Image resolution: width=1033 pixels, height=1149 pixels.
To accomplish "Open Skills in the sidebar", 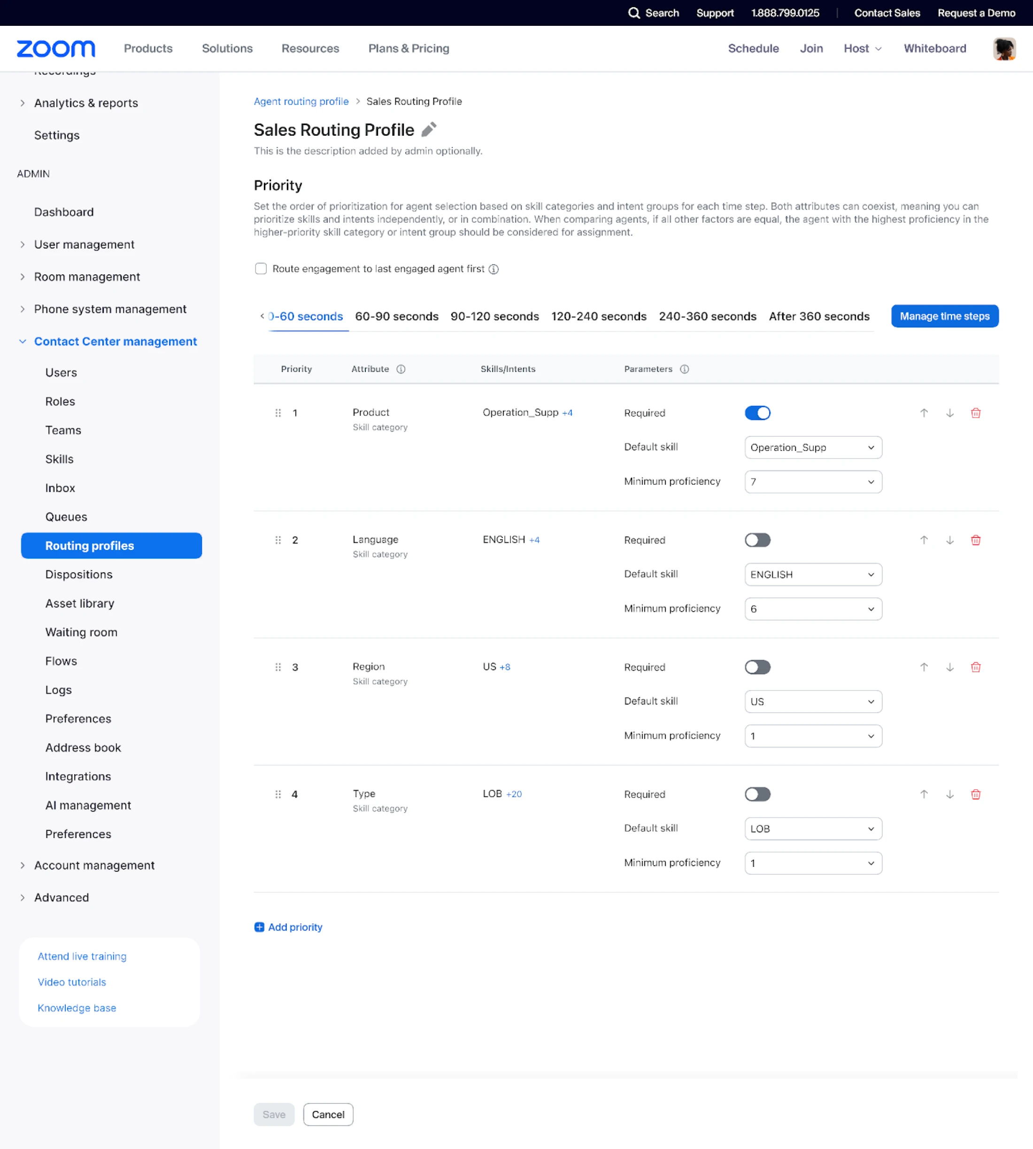I will click(x=60, y=458).
